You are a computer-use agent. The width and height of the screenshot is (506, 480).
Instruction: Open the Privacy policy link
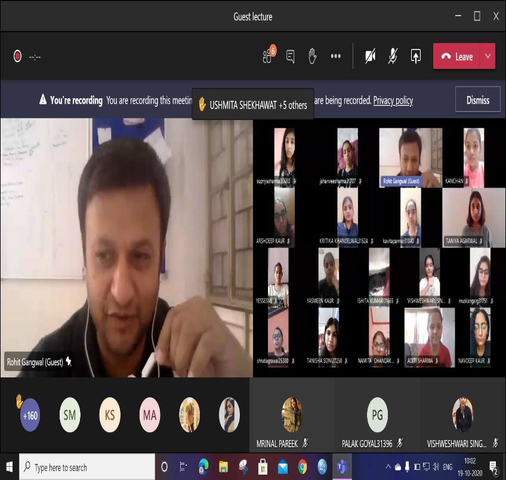point(393,101)
